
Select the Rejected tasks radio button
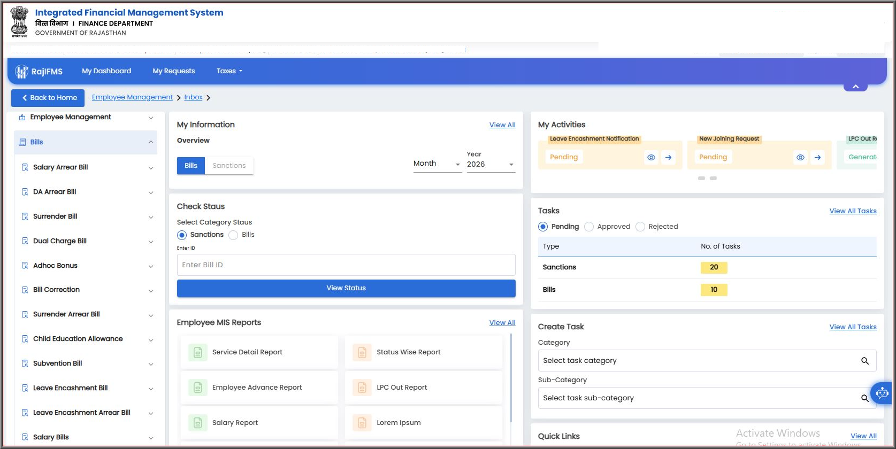point(640,227)
